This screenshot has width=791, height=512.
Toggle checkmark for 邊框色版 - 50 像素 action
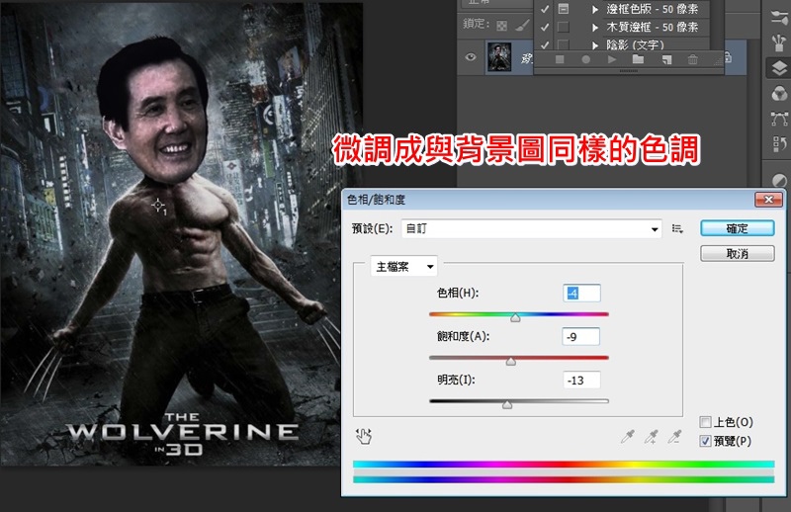coord(545,9)
